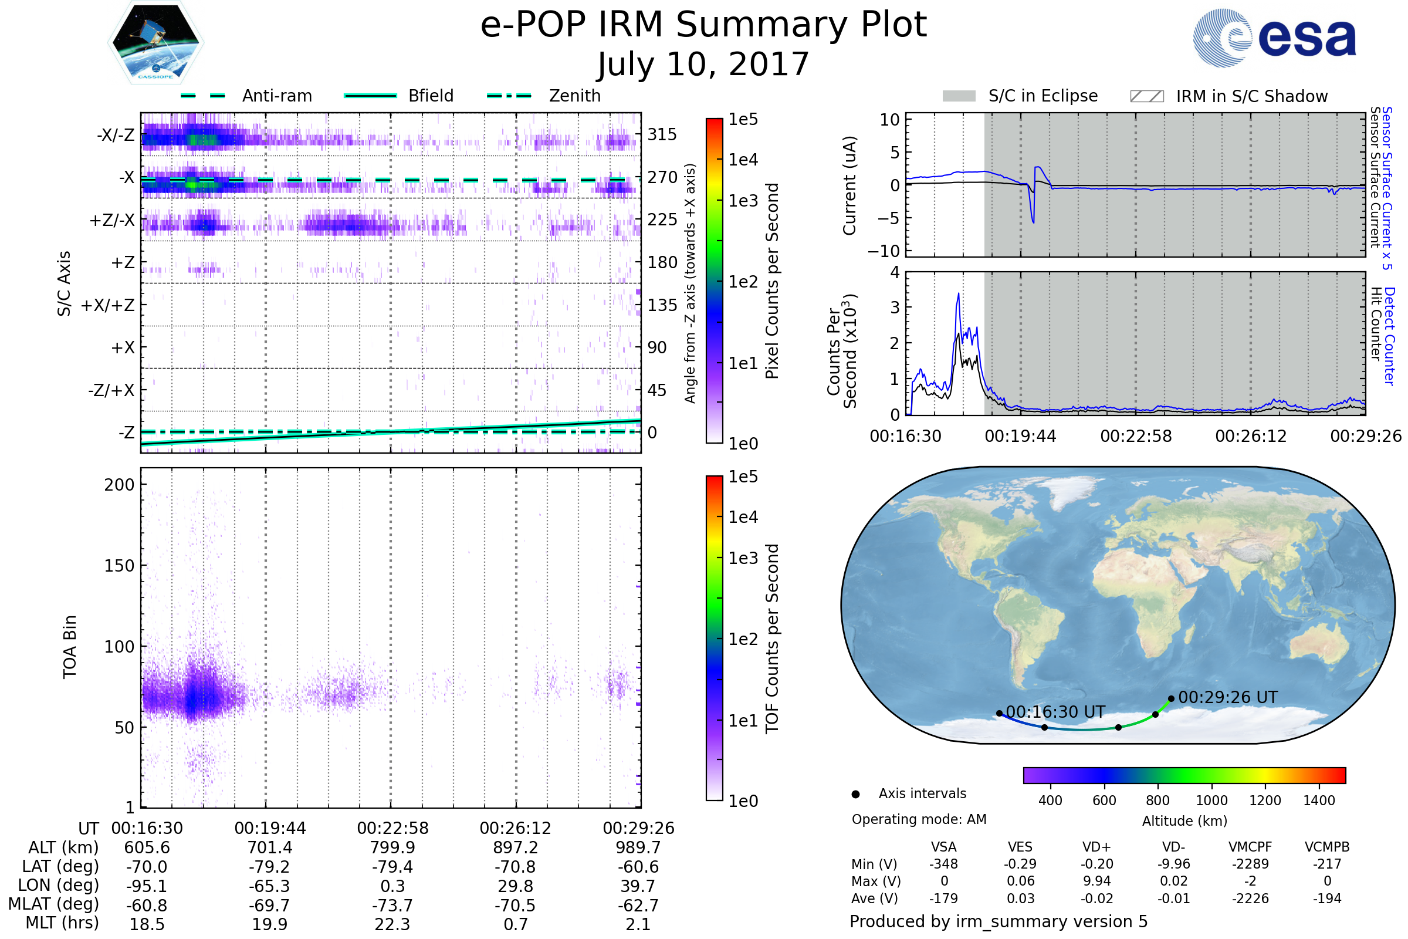The width and height of the screenshot is (1408, 939).
Task: Click the e-POP IRM Summary Plot title
Action: 703,25
